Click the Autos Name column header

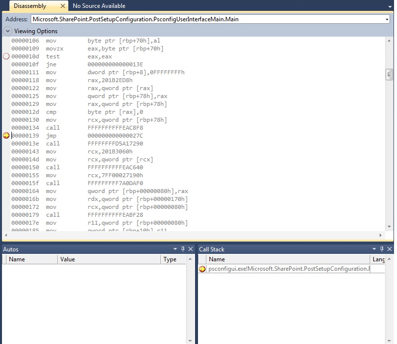(32, 259)
